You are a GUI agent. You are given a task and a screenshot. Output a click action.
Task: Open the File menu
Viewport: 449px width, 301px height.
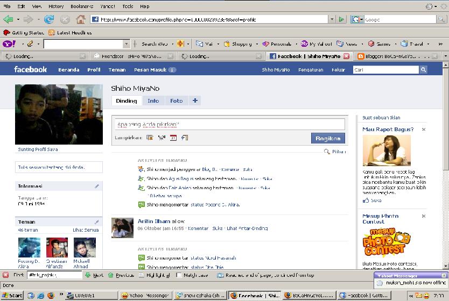[x=6, y=6]
